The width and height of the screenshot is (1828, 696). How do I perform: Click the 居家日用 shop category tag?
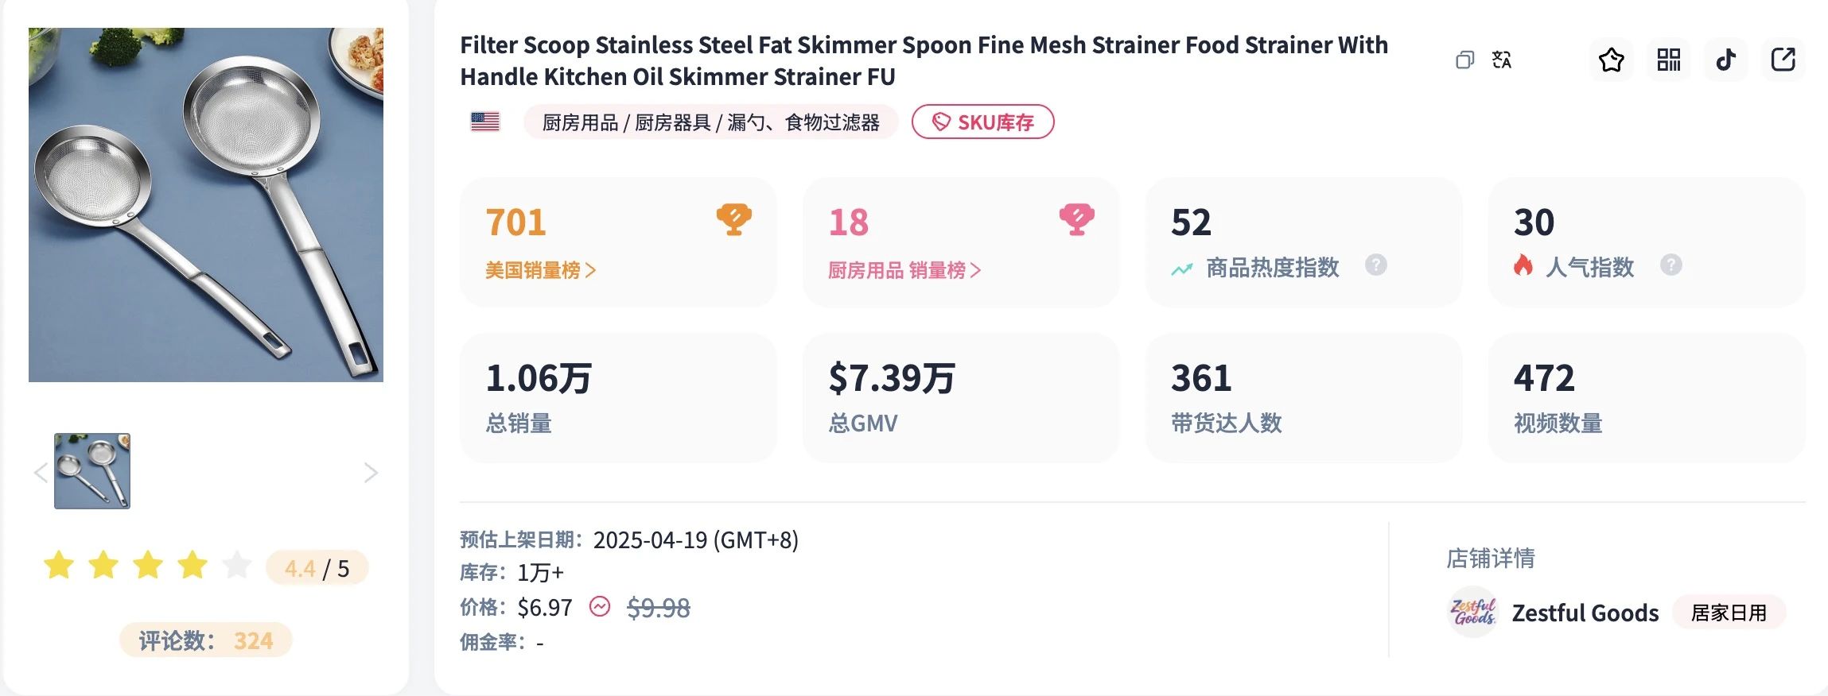pyautogui.click(x=1729, y=613)
